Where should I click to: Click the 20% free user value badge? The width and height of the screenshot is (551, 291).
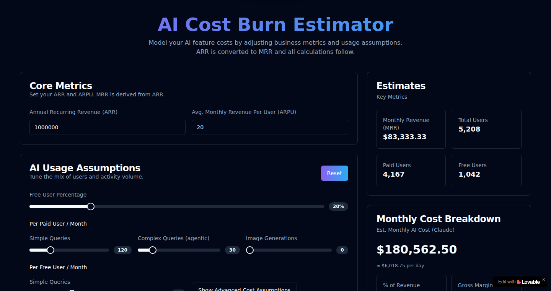coord(338,206)
